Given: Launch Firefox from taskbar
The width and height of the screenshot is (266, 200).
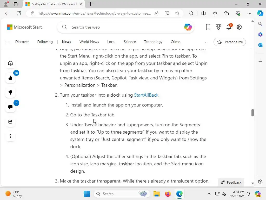Looking at the screenshot, I should 168,194.
